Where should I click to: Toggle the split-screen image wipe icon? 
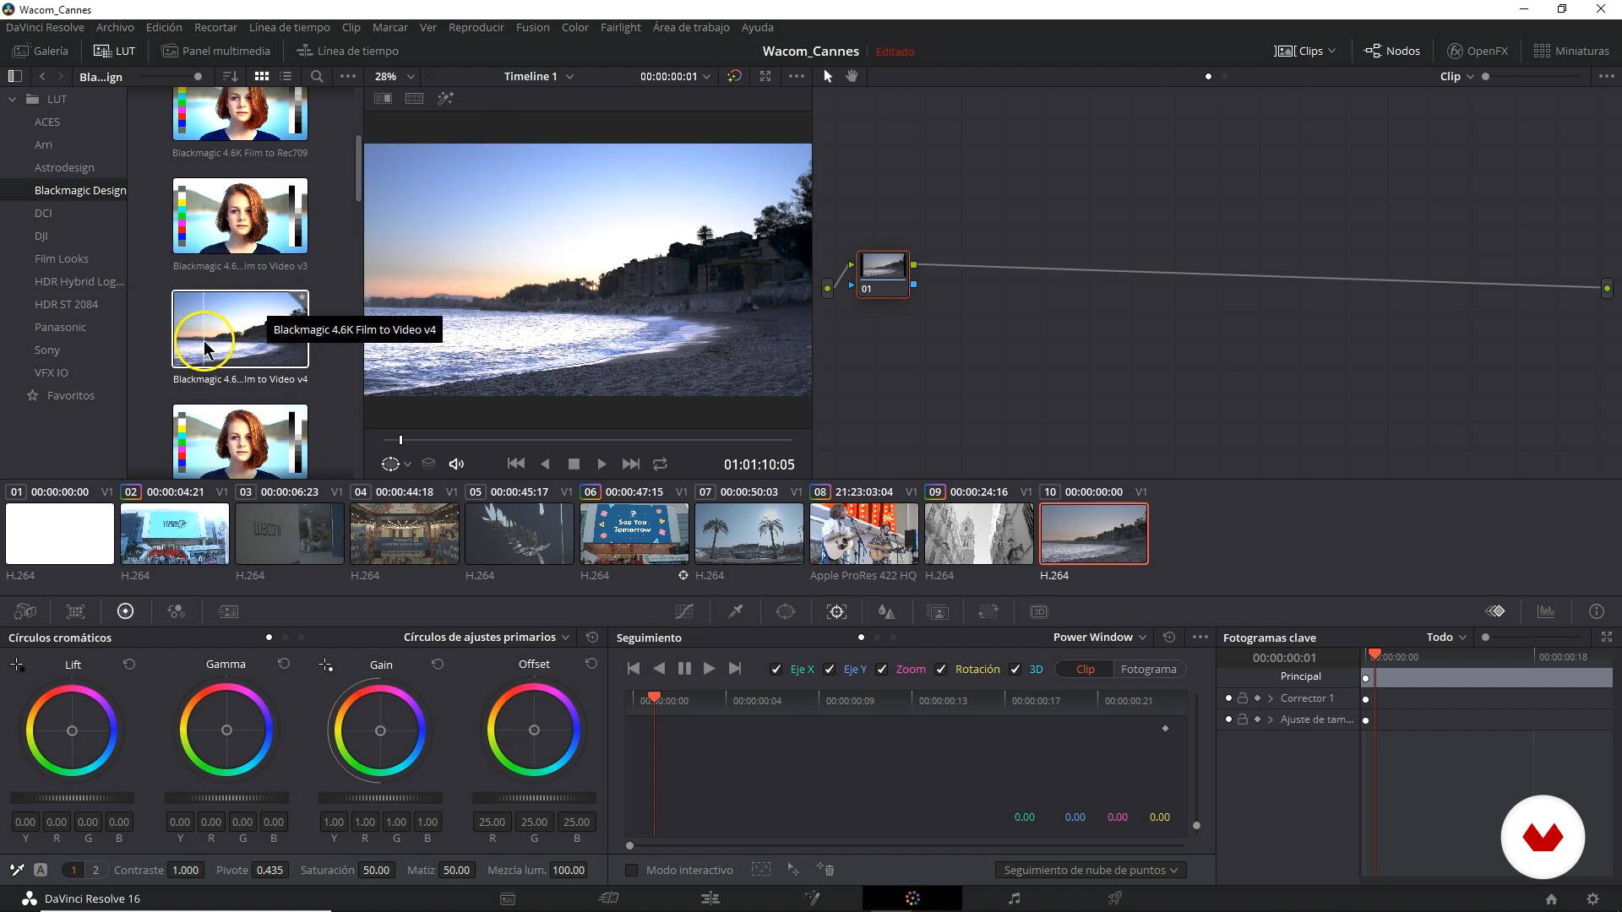383,99
